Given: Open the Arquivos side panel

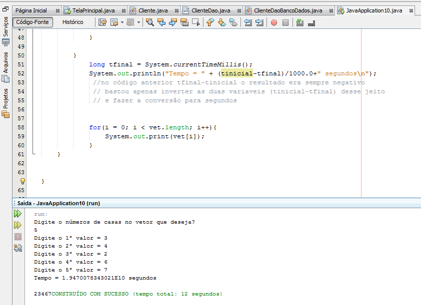Looking at the screenshot, I should [5, 67].
